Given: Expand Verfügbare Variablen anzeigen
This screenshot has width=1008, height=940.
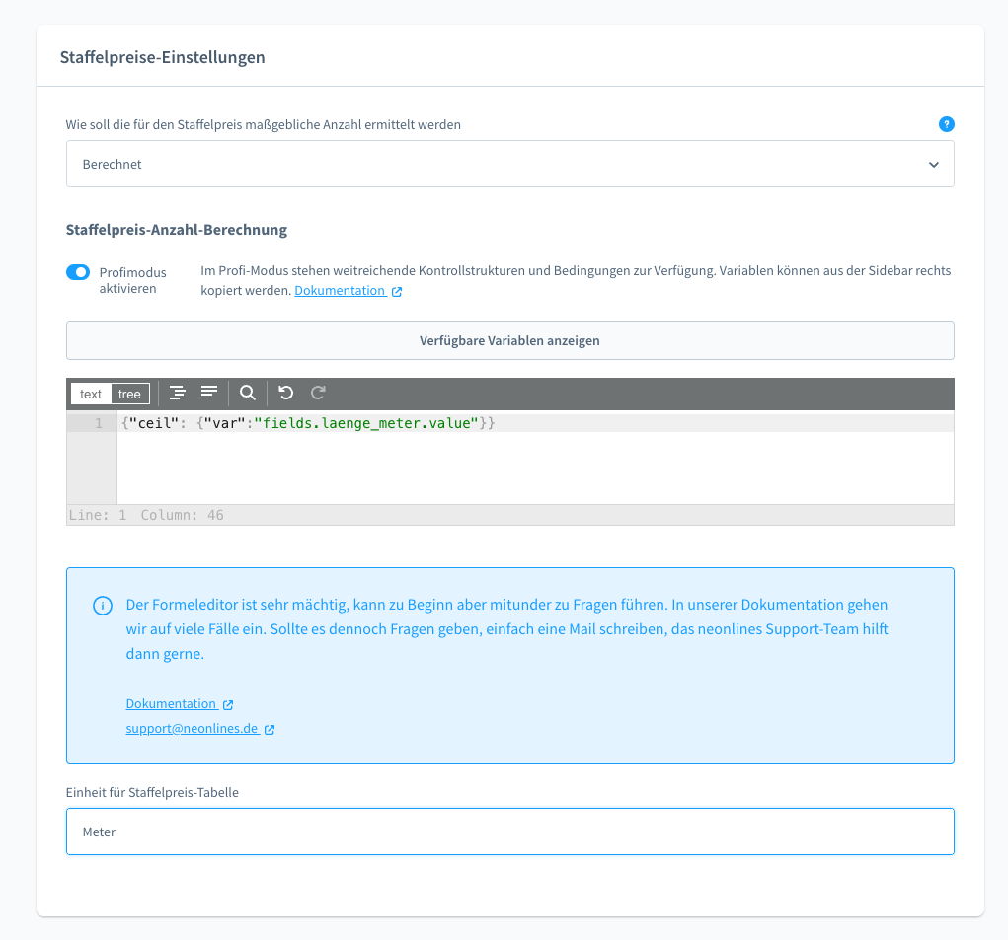Looking at the screenshot, I should click(509, 340).
